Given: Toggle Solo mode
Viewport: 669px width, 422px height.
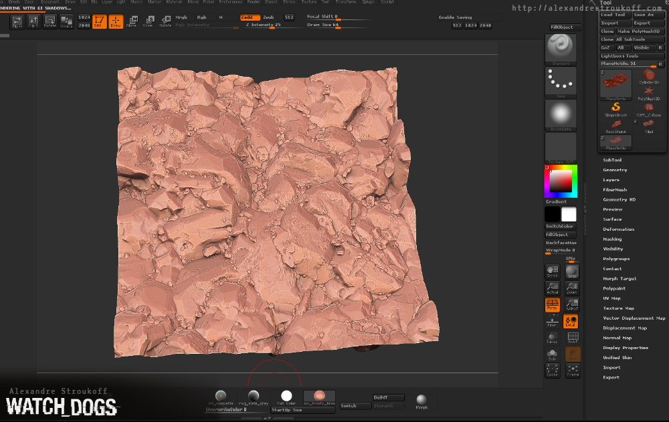Looking at the screenshot, I should point(552,354).
